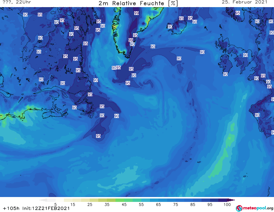Viewport: 274px width, 212px height.
Task: Click the time label '???, 22Uhr'
Action: click(17, 2)
